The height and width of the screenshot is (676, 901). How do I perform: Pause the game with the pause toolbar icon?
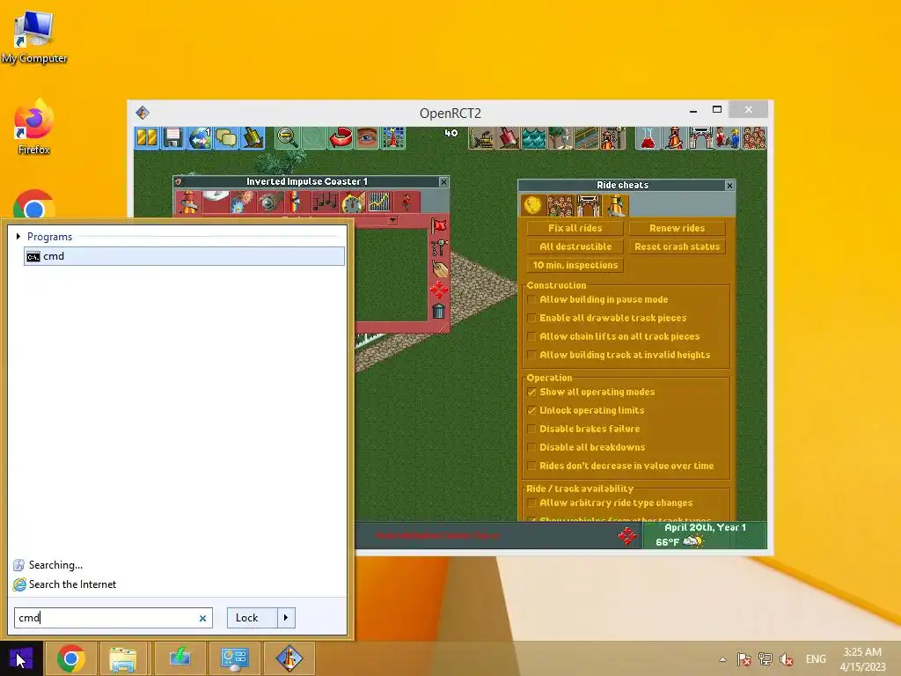[x=147, y=138]
